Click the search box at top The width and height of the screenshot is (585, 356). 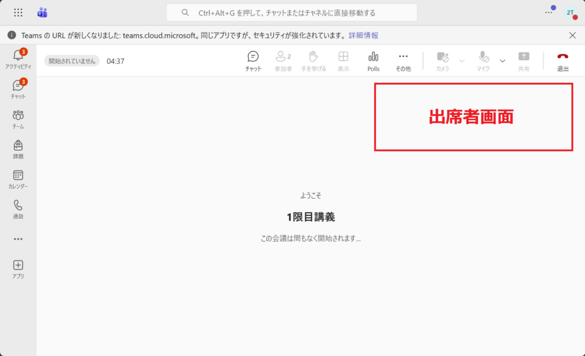pyautogui.click(x=291, y=13)
